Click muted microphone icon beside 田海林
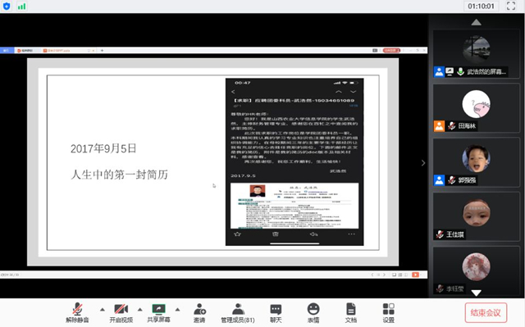The width and height of the screenshot is (525, 327). (x=452, y=126)
